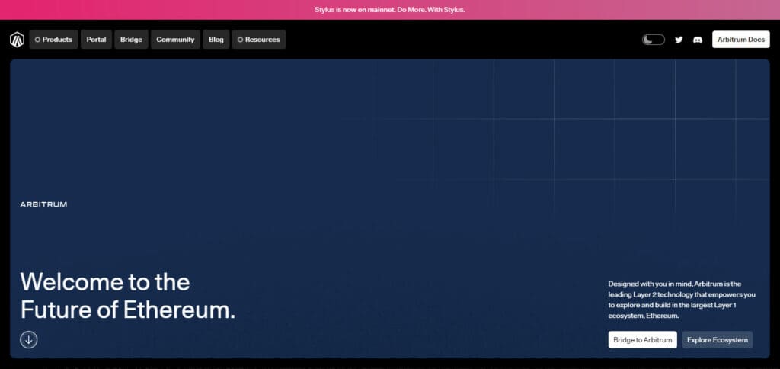The image size is (780, 369).
Task: Open the Blog nav item
Action: point(216,40)
